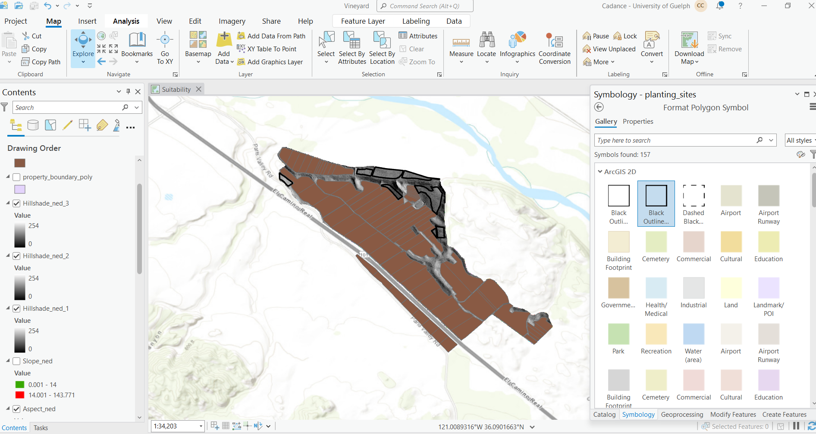Viewport: 816px width, 434px height.
Task: Hide the Hillshade_ned_3 layer
Action: [x=16, y=203]
